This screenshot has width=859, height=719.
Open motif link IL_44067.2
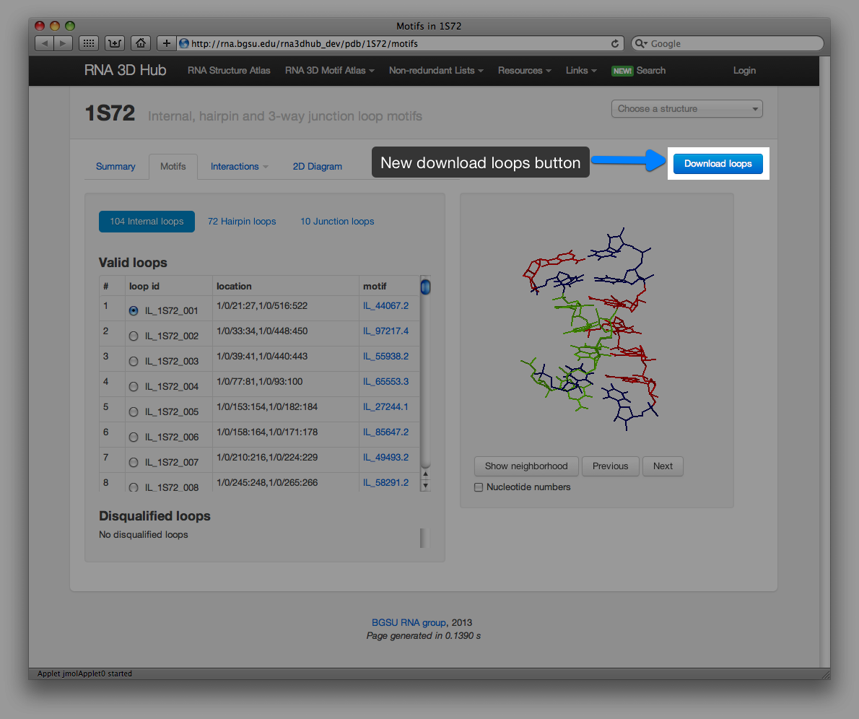[385, 306]
